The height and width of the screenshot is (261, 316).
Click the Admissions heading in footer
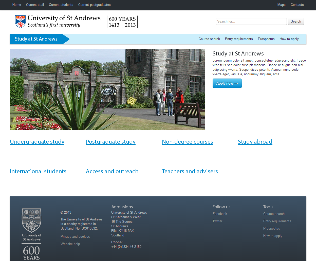coord(122,207)
